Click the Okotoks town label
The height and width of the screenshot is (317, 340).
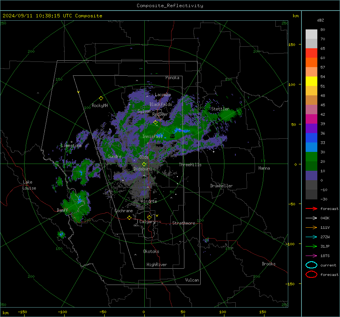click(x=151, y=251)
